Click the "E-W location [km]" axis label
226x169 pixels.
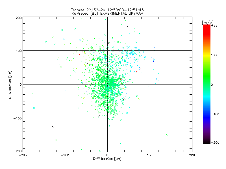click(x=107, y=159)
